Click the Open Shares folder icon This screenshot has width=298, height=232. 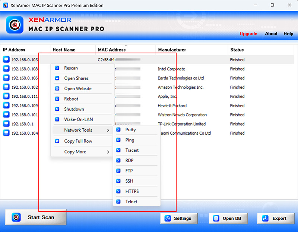point(57,78)
